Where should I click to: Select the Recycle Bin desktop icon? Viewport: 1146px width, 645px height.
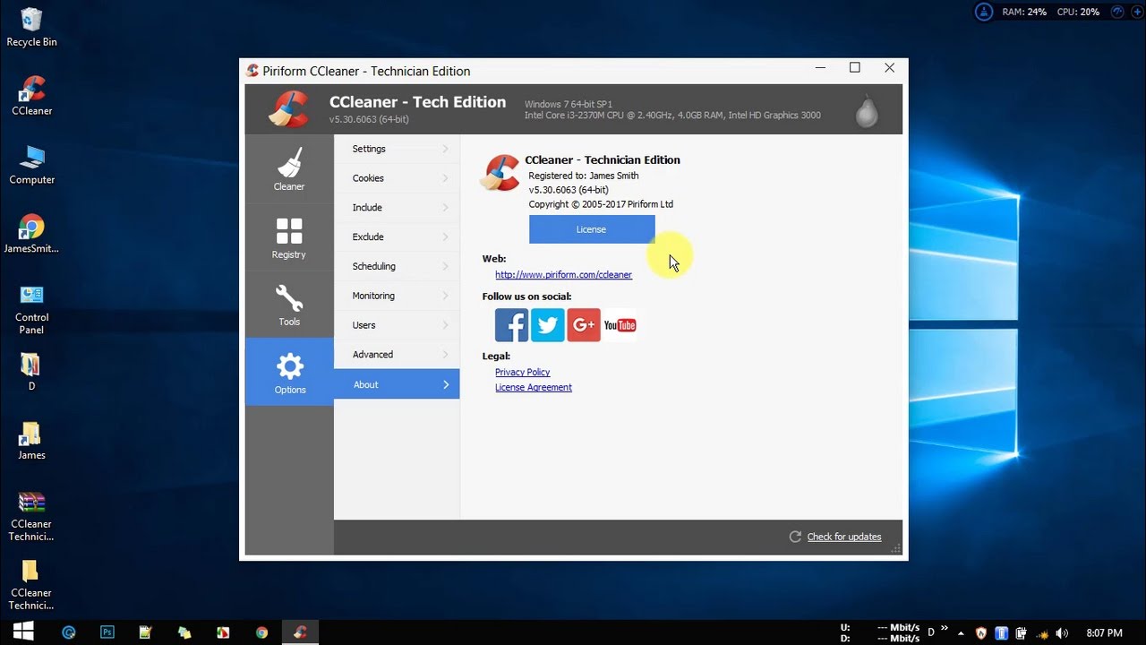point(31,27)
